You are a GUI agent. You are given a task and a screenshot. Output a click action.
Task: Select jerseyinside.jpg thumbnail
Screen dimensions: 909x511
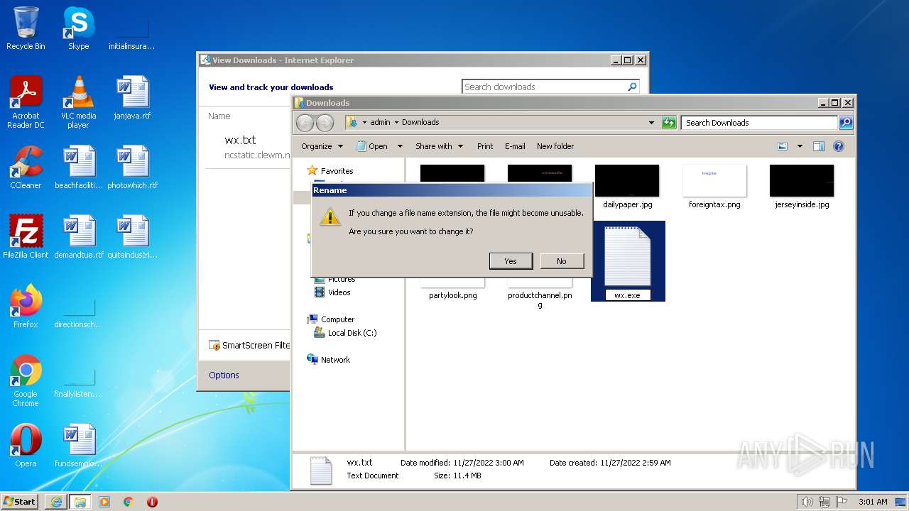pos(802,186)
